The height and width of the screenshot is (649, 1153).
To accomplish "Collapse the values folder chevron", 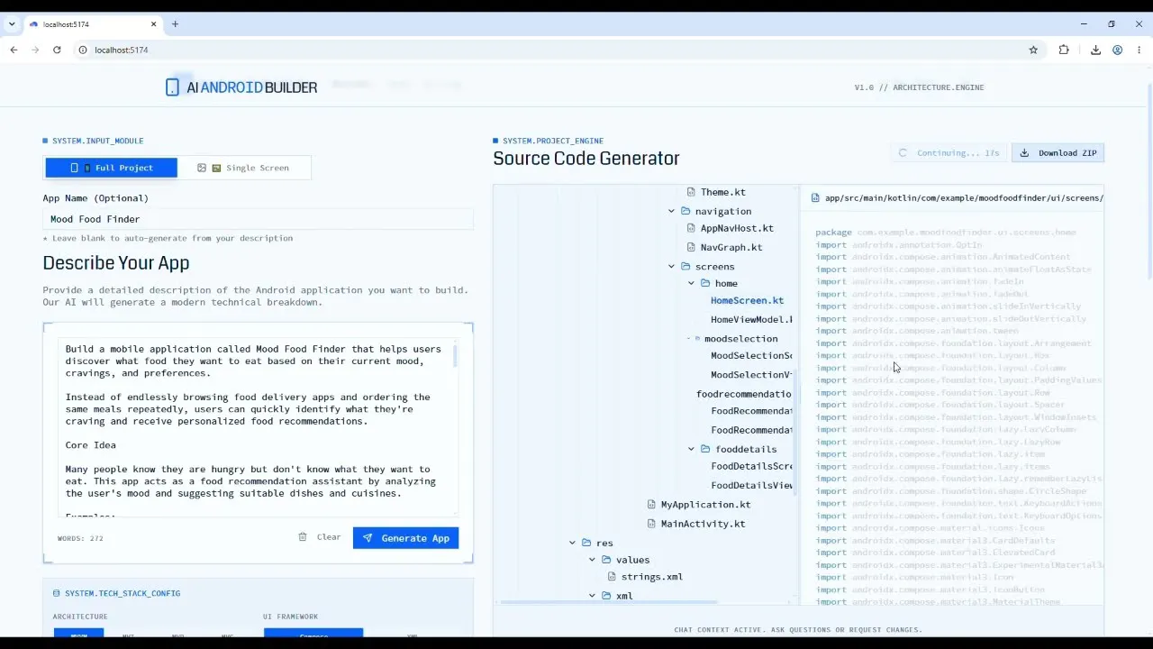I will pyautogui.click(x=592, y=560).
